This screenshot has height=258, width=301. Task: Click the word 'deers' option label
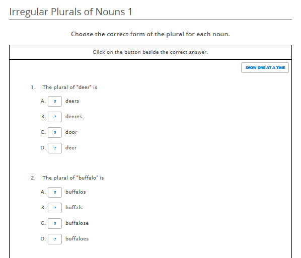pyautogui.click(x=72, y=101)
